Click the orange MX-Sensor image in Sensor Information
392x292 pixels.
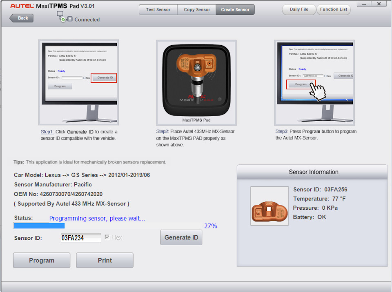point(269,206)
